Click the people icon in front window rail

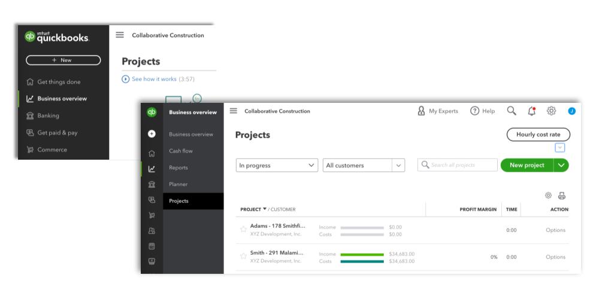tap(152, 231)
